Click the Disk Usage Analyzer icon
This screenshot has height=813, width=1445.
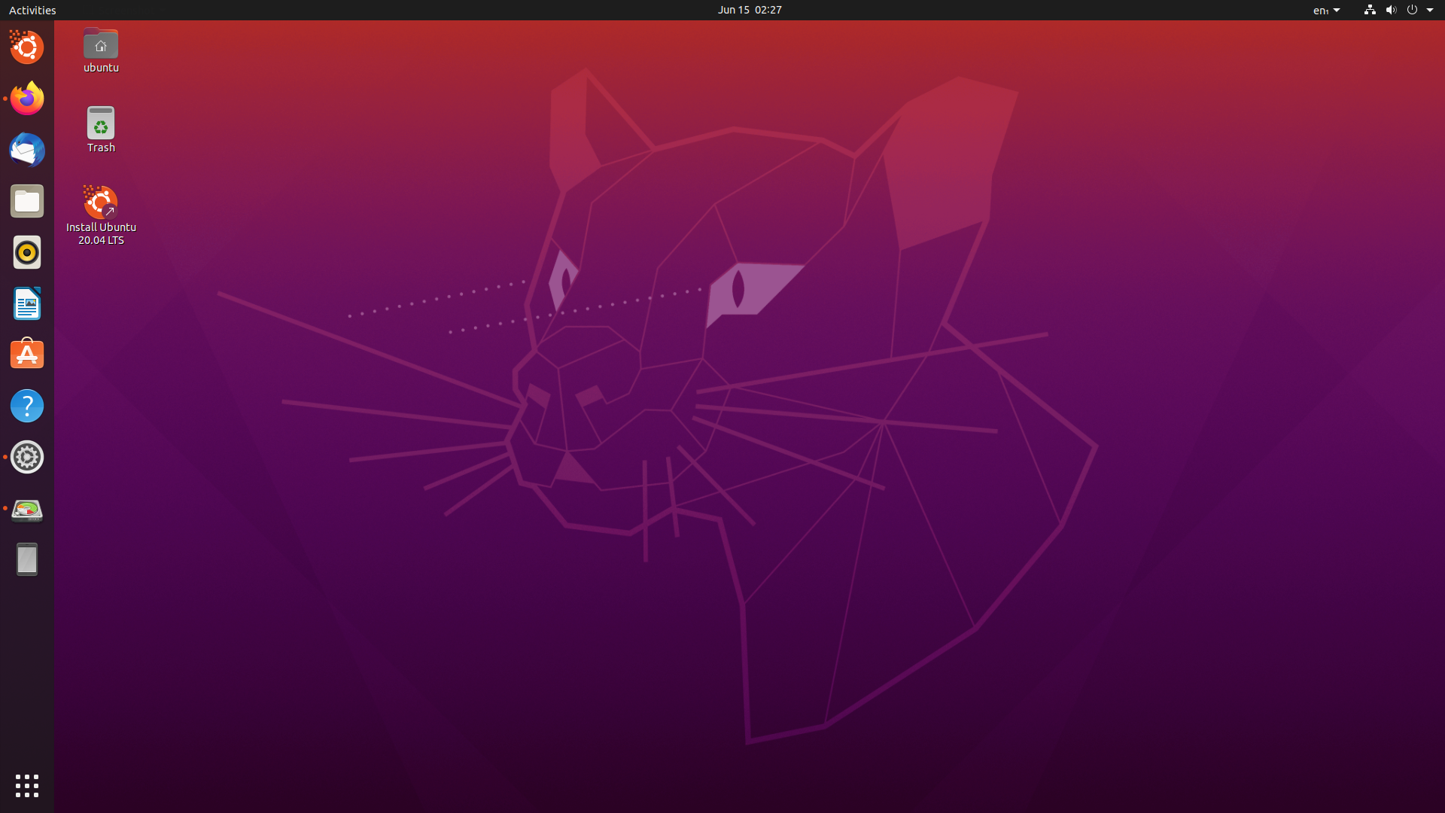click(27, 509)
